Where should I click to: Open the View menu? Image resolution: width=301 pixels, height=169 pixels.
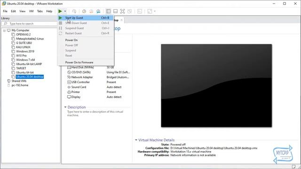pyautogui.click(x=23, y=11)
